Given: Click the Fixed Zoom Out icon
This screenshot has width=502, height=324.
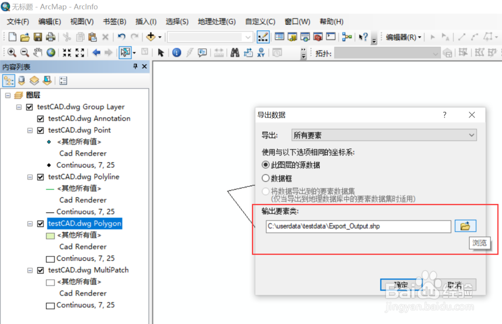Looking at the screenshot, I should click(80, 53).
